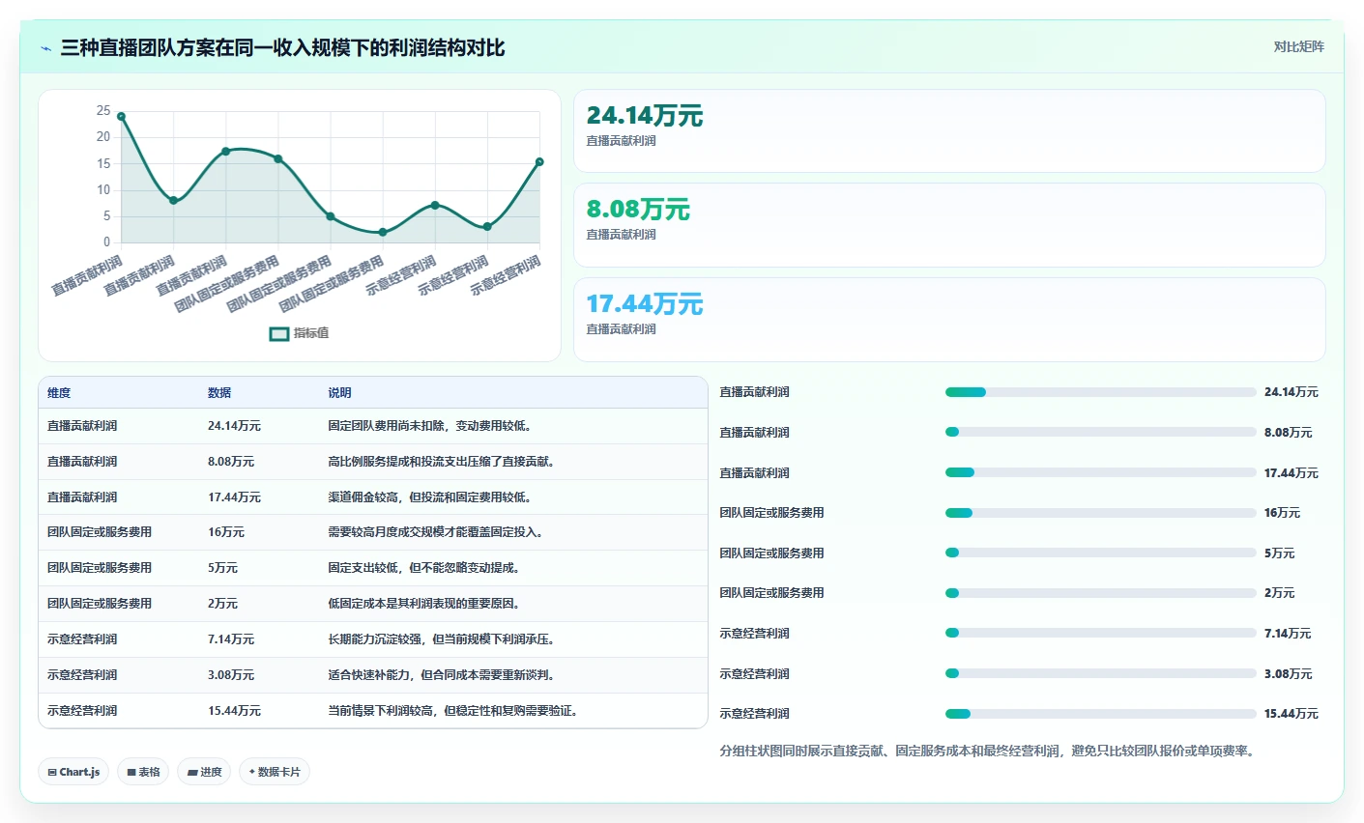
Task: Click the note 渠道佣金较高，但投流和固定费用较低。
Action: (x=430, y=497)
